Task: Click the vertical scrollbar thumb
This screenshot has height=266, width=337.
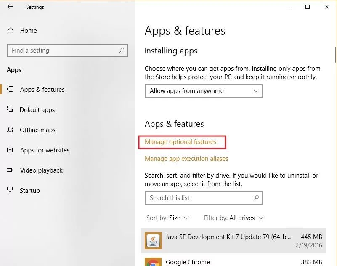Action: 335,55
